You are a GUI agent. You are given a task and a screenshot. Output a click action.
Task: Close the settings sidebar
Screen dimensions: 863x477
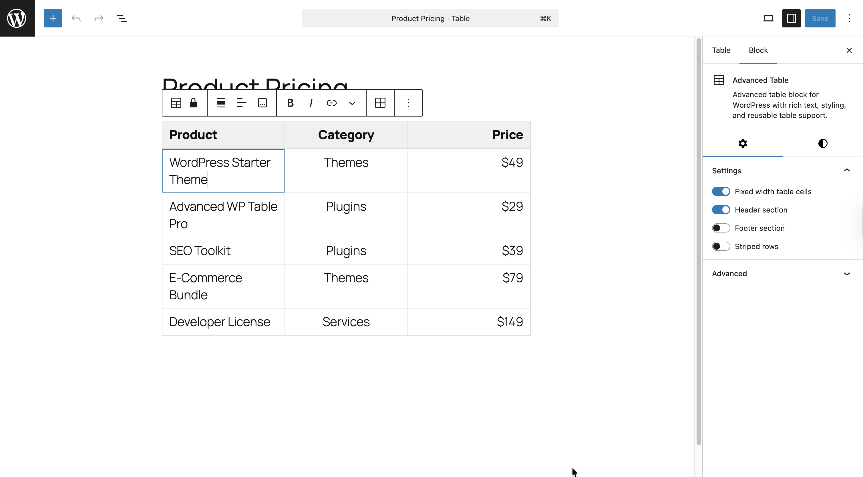849,50
